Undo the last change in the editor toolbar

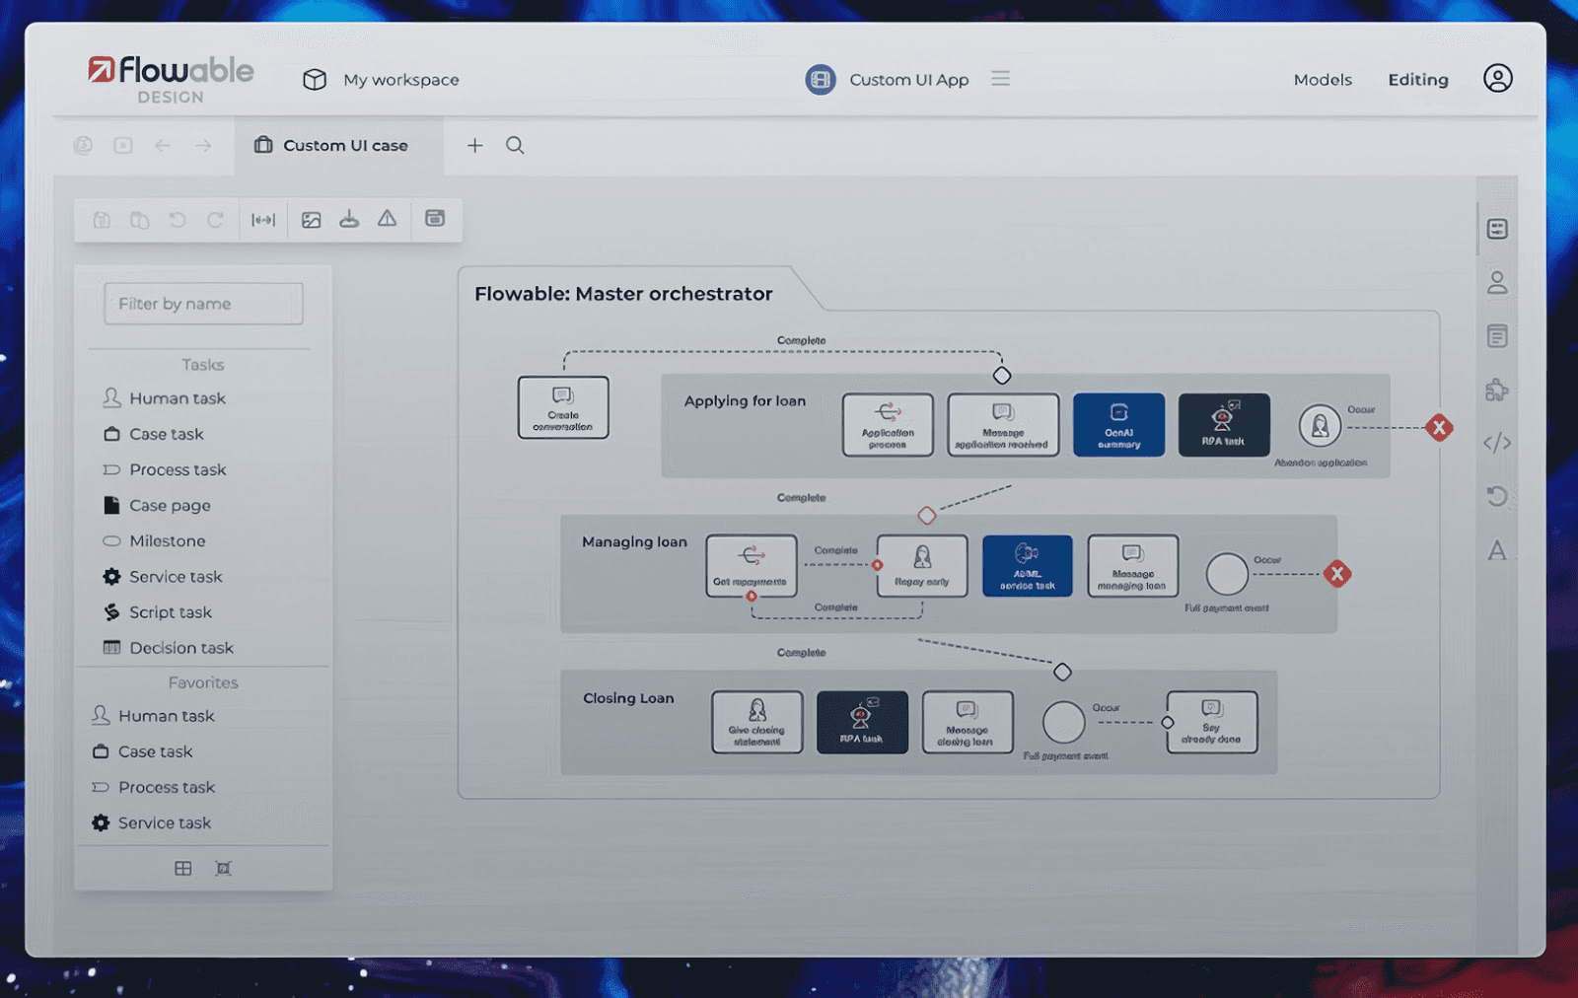click(178, 220)
